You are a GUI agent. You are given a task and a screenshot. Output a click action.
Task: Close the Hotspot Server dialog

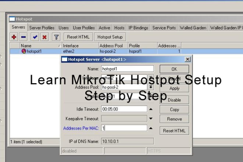(187, 59)
